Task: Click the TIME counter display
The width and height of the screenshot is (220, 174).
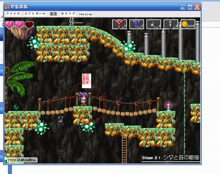Action: (x=22, y=160)
